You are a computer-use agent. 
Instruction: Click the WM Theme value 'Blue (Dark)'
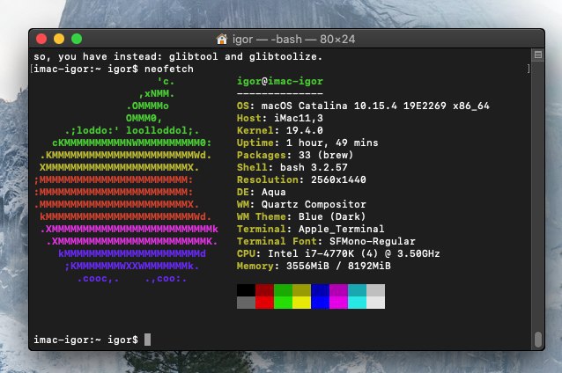(x=332, y=216)
